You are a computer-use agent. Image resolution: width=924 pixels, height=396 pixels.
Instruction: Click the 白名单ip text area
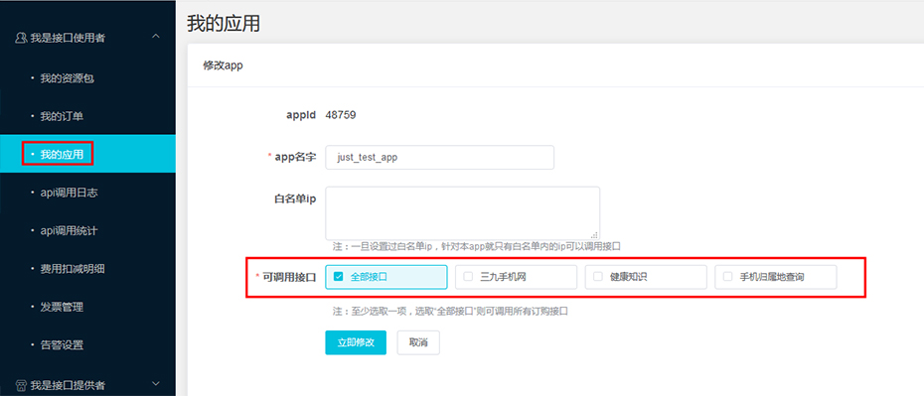point(463,213)
